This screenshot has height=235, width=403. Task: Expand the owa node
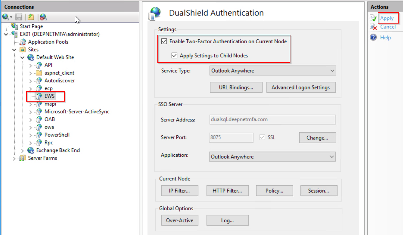tap(31, 127)
